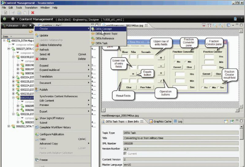
Task: Switch to the Graphics Cache tab
Action: point(160,122)
